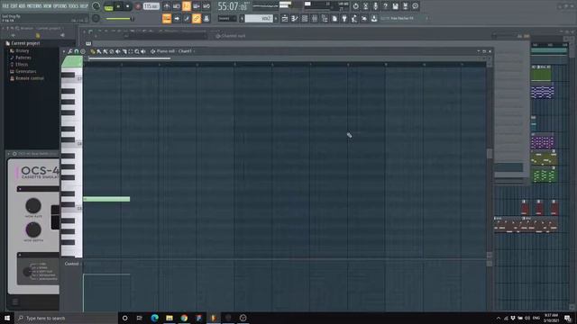This screenshot has width=577, height=324.
Task: Click the 115 tempo field
Action: tap(151, 6)
